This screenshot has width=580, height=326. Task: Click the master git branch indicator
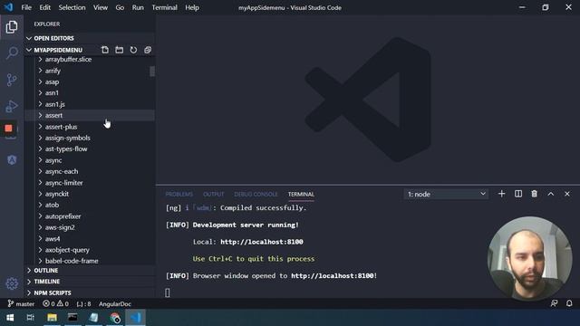click(x=21, y=304)
